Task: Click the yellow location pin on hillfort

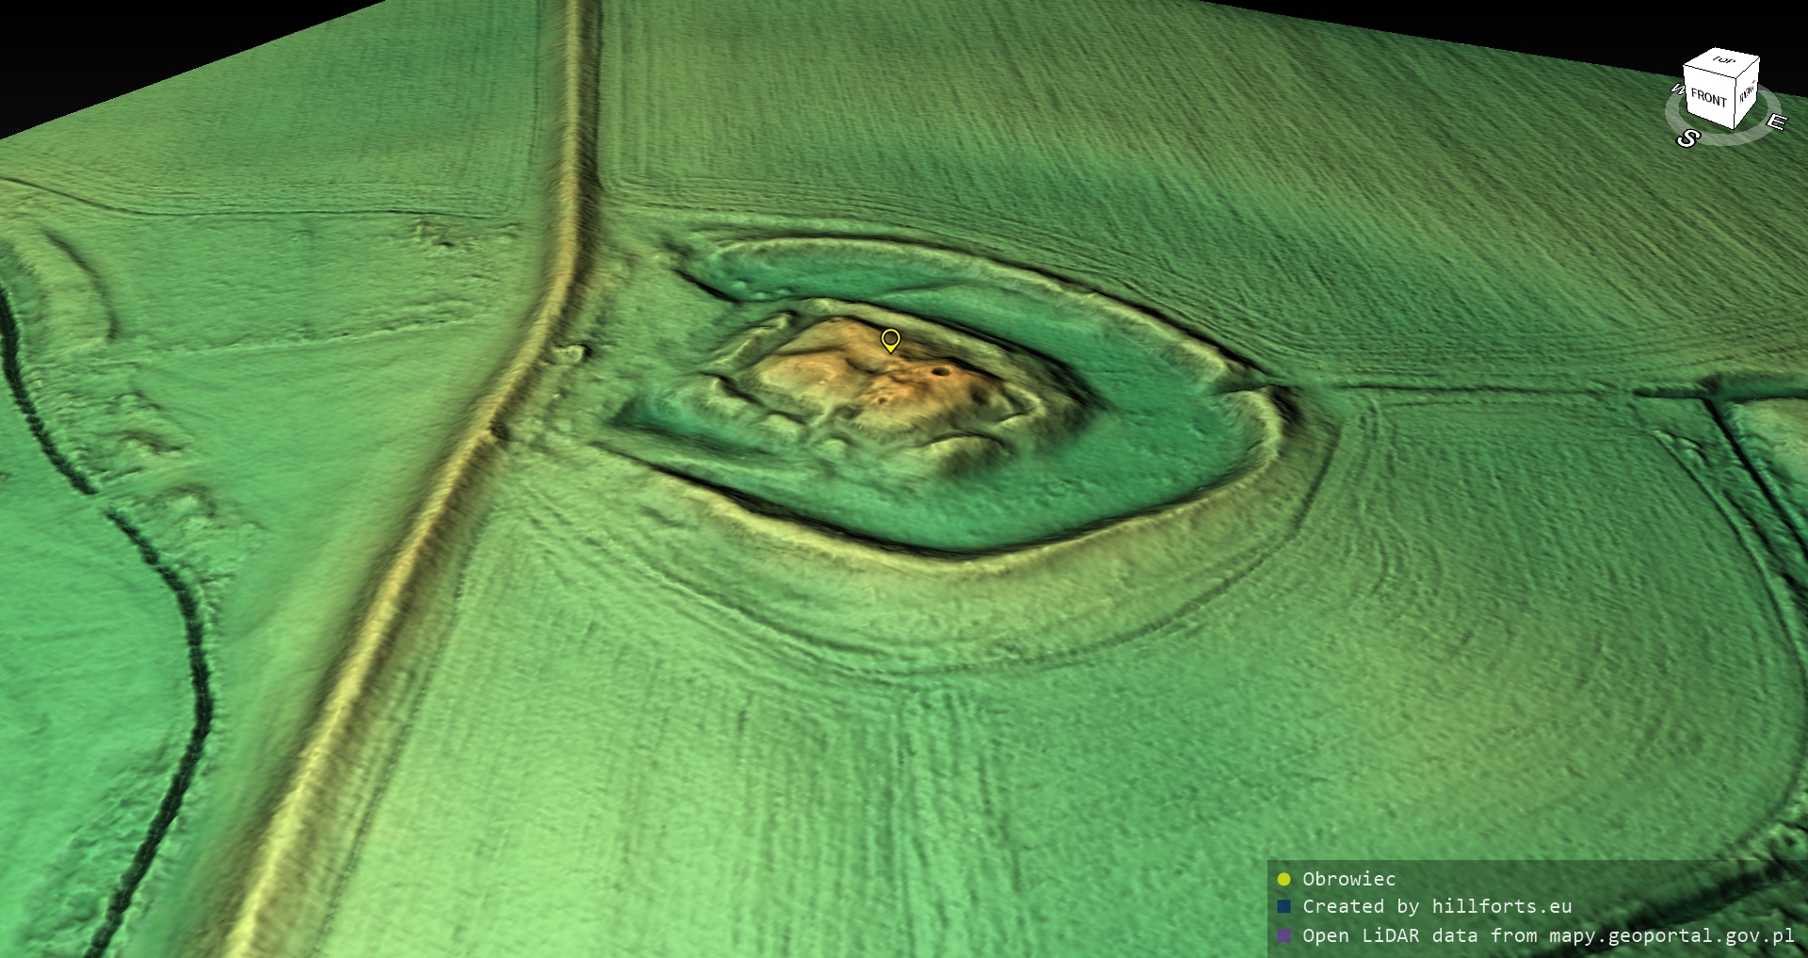Action: 890,339
